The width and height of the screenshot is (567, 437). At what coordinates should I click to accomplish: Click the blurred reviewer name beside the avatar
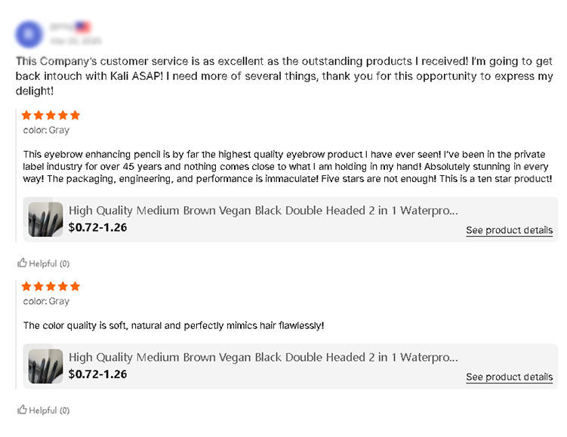pos(61,27)
